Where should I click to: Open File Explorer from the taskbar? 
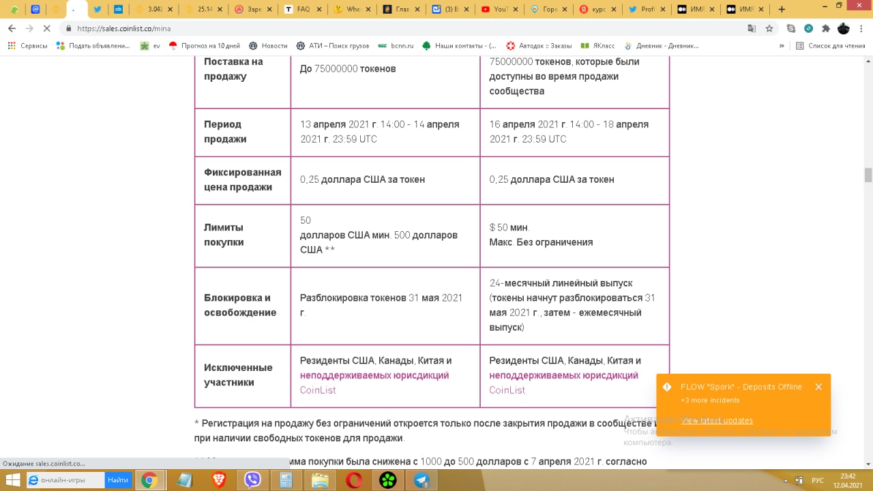tap(320, 480)
